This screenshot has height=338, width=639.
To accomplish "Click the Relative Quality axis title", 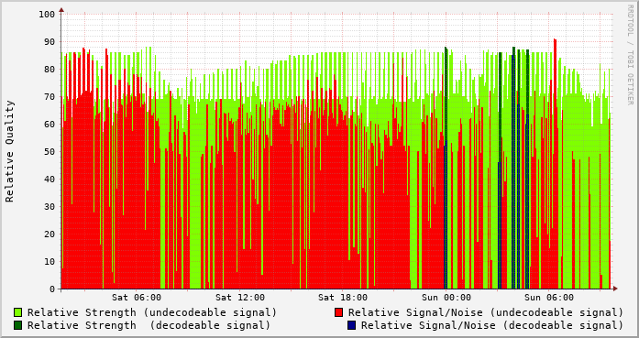I will pos(10,151).
